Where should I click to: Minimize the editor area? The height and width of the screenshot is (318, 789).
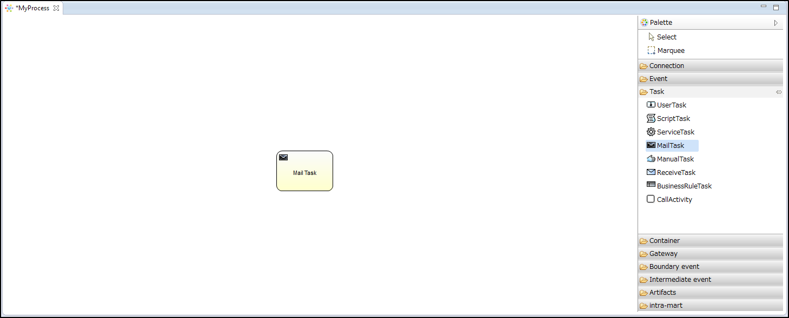tap(764, 6)
